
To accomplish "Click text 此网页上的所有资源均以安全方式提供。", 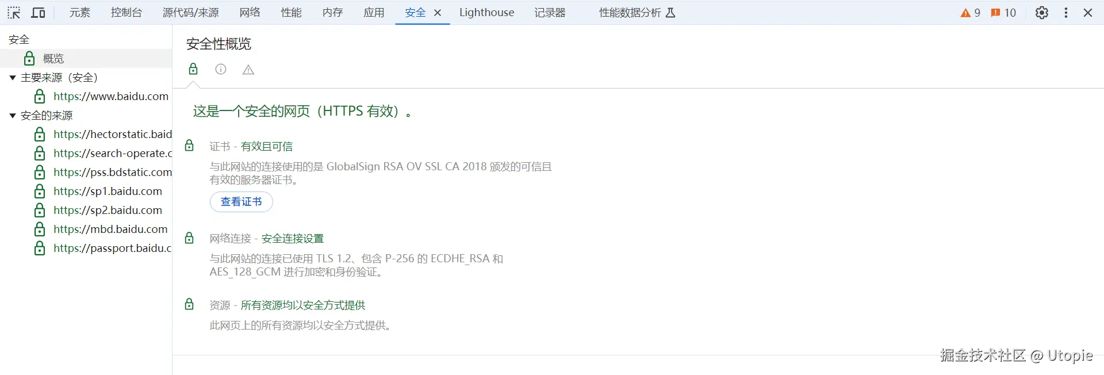I will pos(301,326).
